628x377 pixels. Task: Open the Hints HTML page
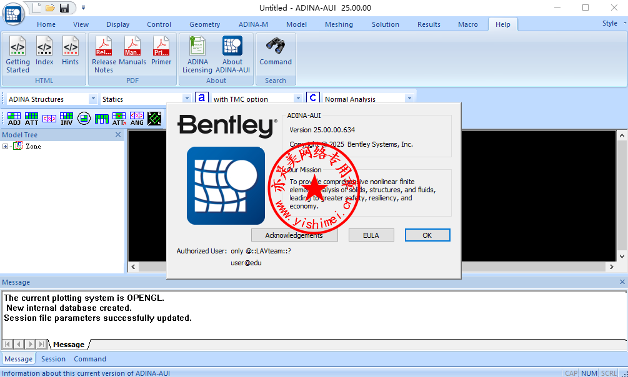[x=70, y=51]
